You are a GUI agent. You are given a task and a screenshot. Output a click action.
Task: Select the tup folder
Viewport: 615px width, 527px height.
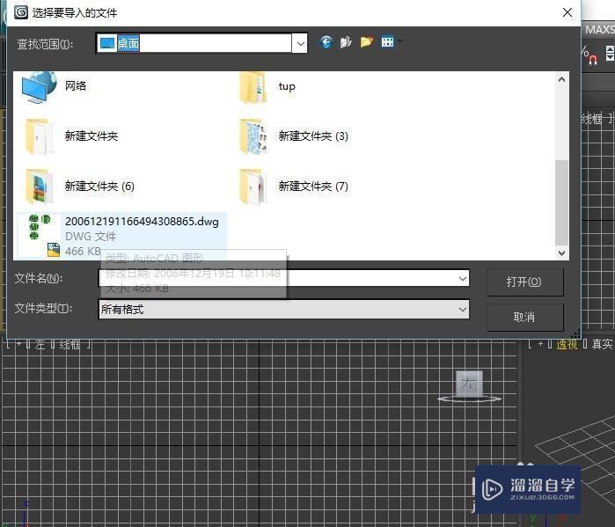(x=267, y=86)
